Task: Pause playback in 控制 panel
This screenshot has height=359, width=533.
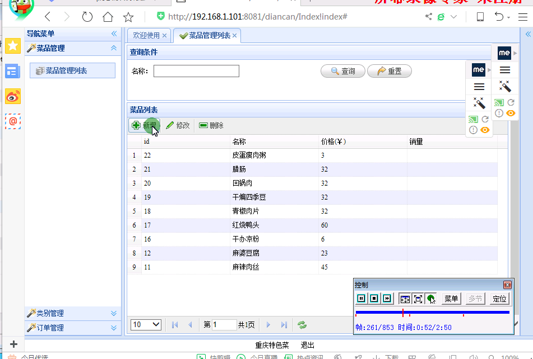Action: [361, 298]
